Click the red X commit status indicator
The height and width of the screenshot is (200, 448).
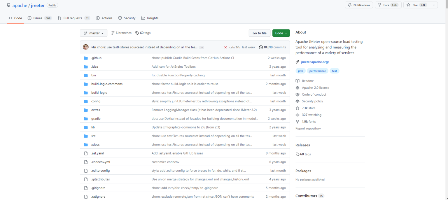[x=225, y=47]
